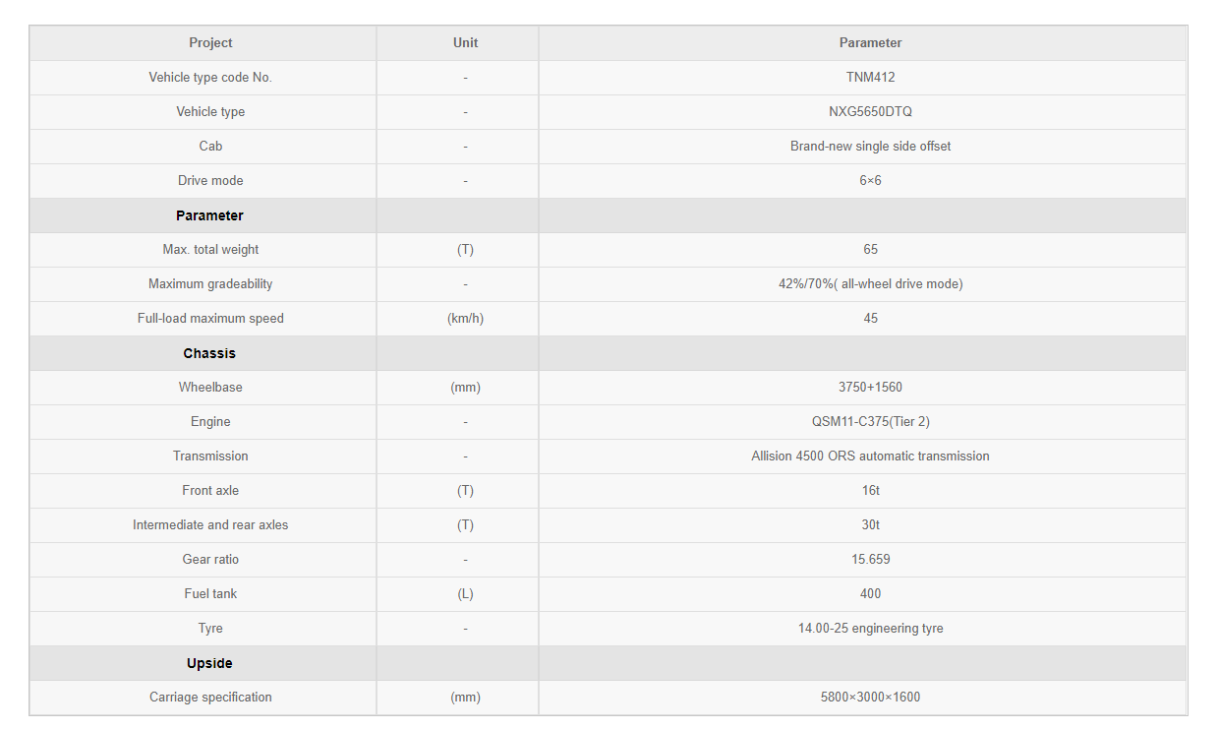Select the Intermediate and rear axles label
This screenshot has width=1218, height=730.
coord(210,524)
